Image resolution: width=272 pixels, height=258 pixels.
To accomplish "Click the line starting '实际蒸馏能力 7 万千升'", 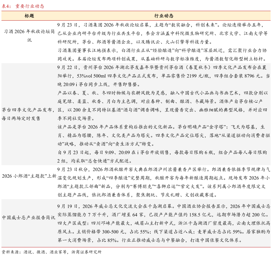I will 164,215.
